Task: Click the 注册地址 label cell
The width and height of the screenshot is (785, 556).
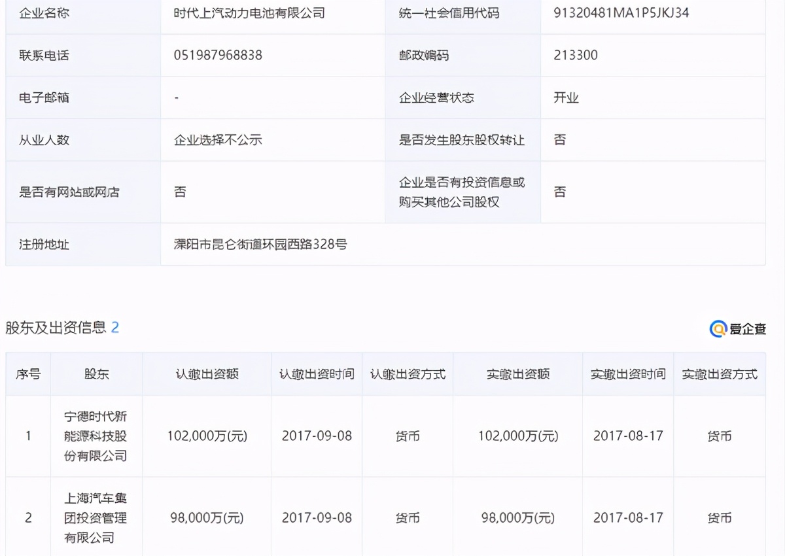Action: (83, 245)
